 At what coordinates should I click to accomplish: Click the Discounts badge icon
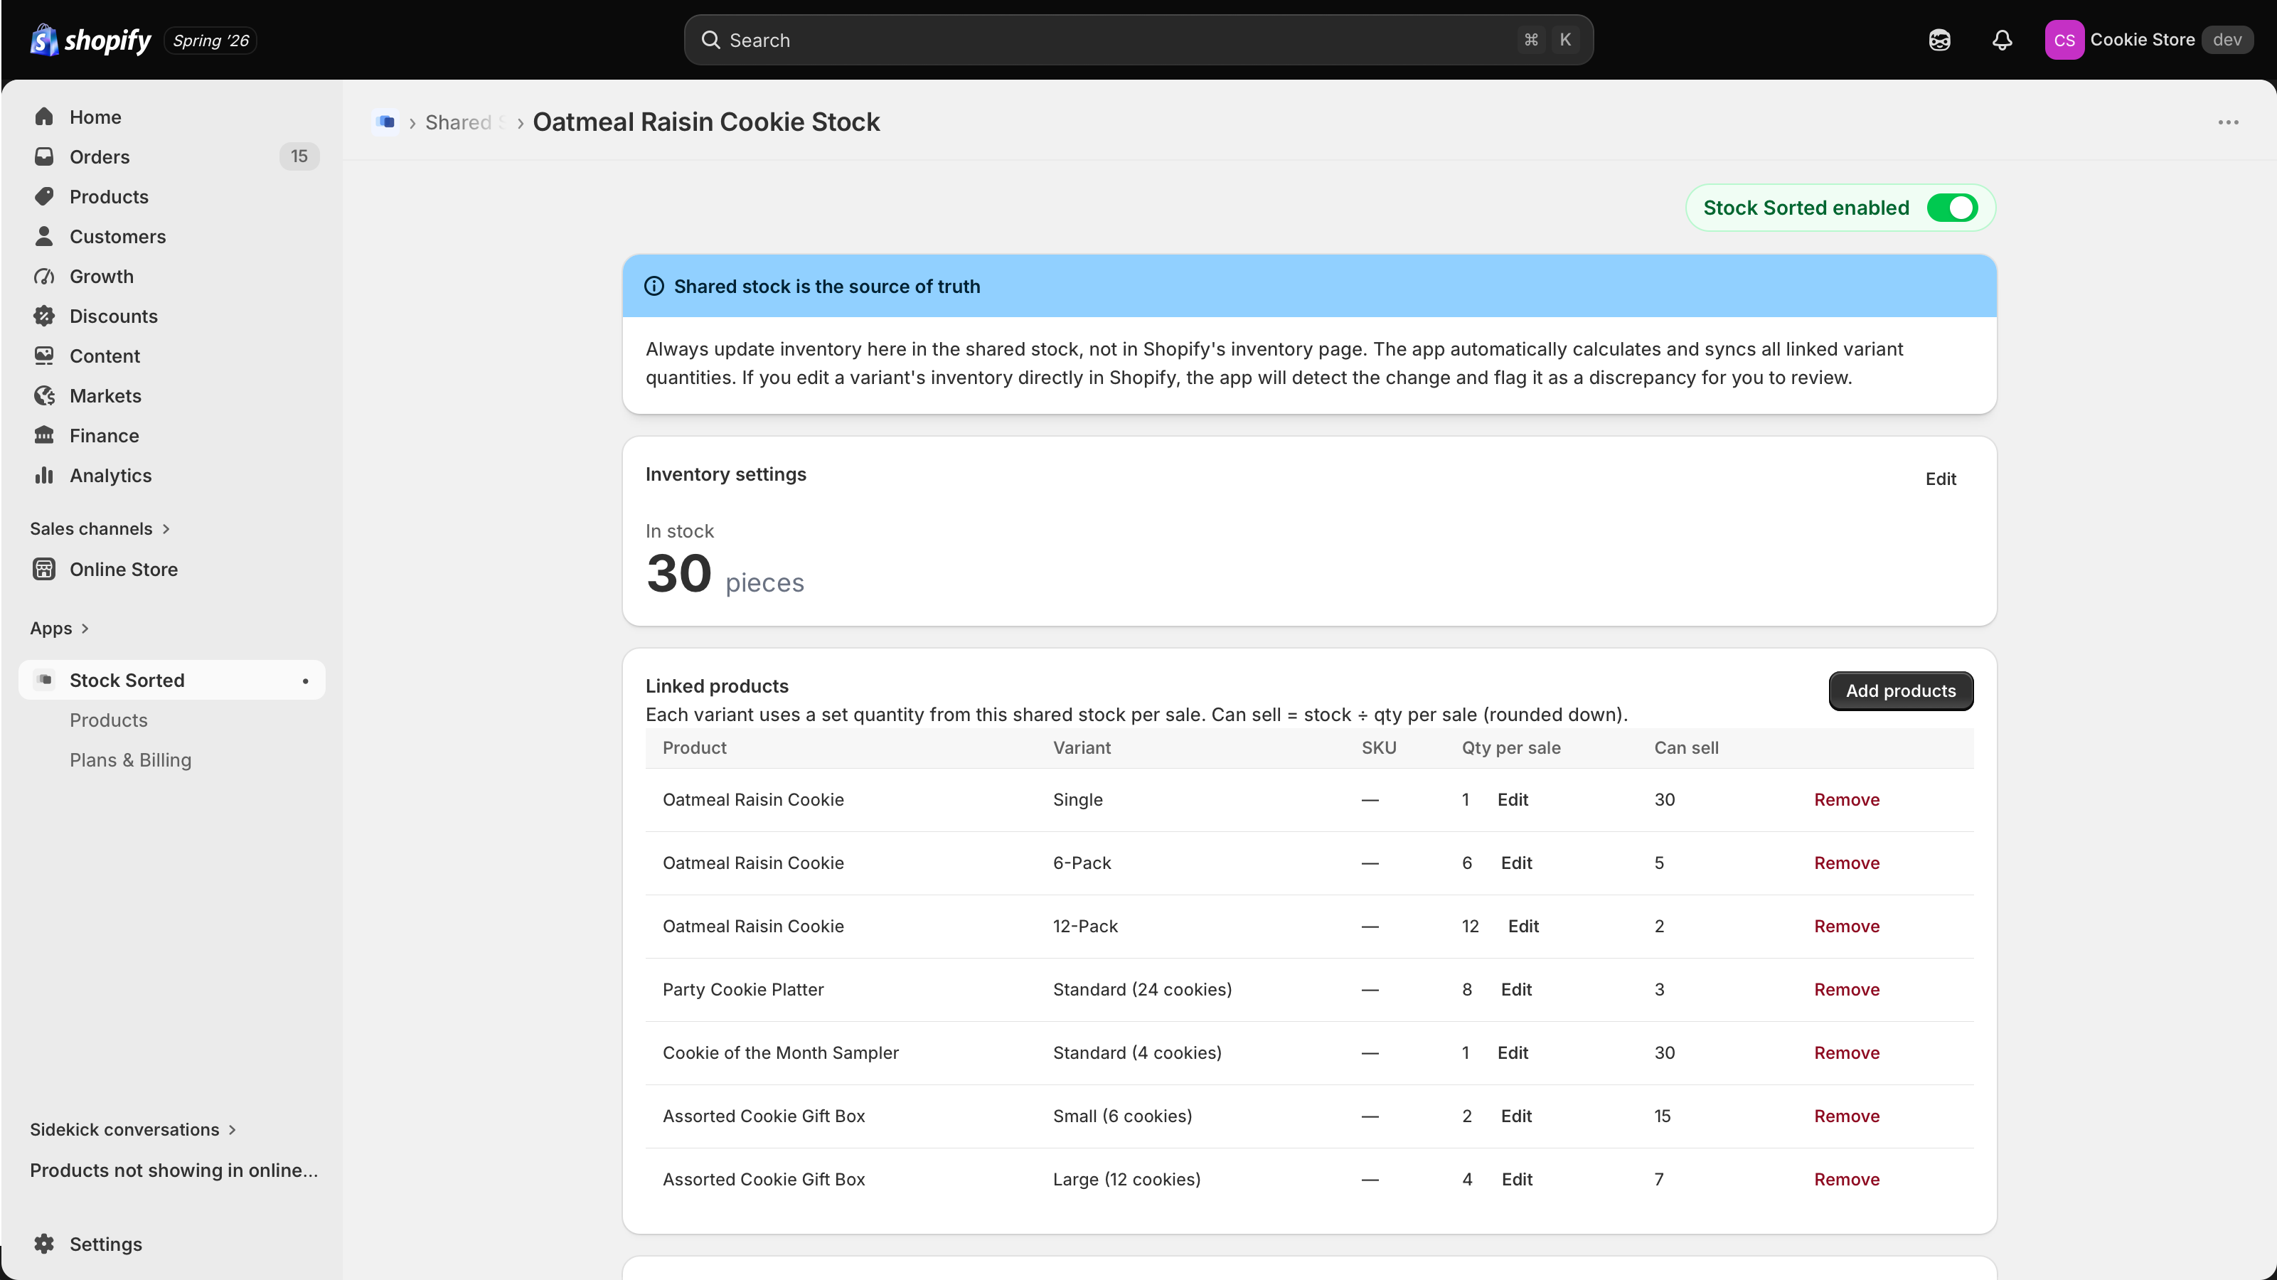[44, 316]
